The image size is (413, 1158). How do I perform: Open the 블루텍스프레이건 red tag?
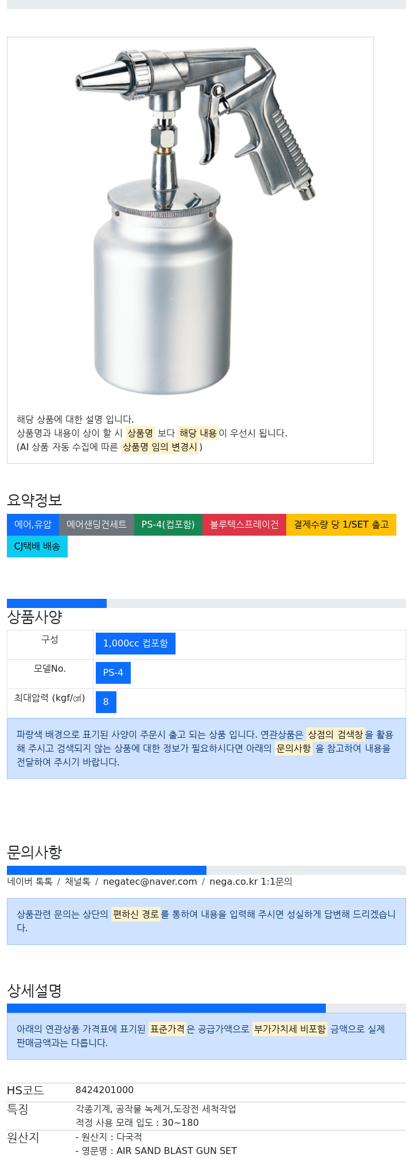coord(244,524)
